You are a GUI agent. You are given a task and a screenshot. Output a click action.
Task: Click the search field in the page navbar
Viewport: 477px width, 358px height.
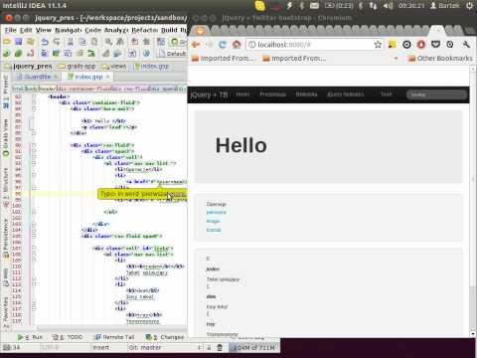click(436, 94)
